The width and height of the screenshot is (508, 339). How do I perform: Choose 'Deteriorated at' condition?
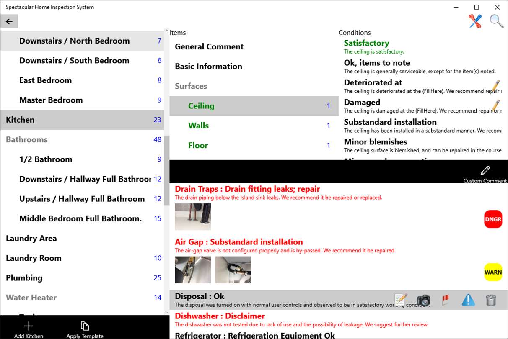pyautogui.click(x=422, y=86)
